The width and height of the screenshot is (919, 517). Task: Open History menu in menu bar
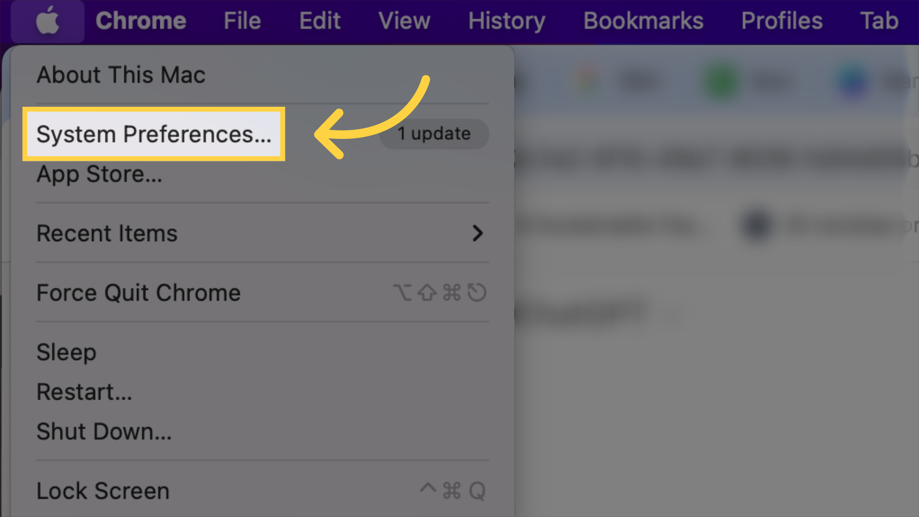[505, 20]
